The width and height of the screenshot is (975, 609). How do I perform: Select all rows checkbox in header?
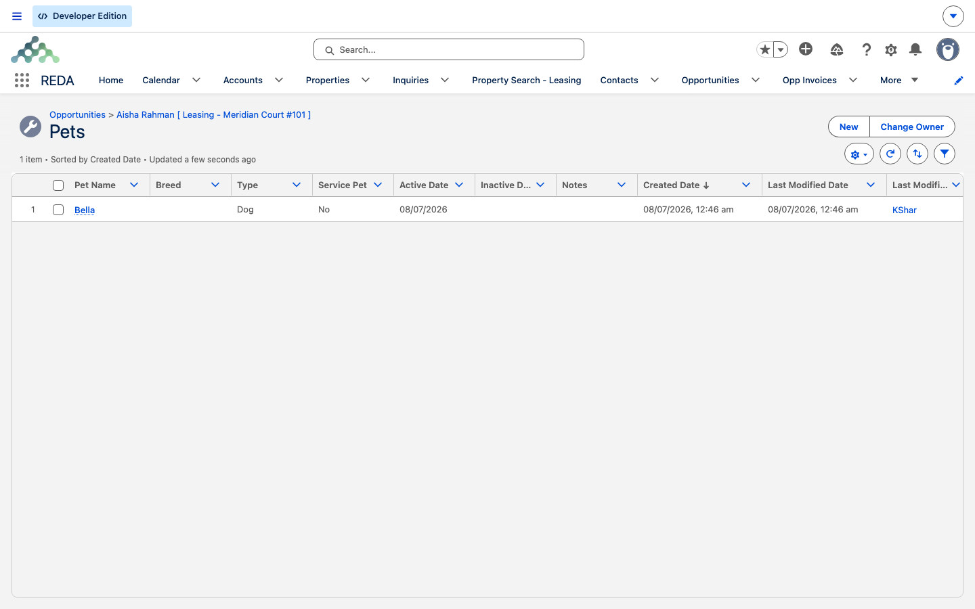(x=58, y=185)
